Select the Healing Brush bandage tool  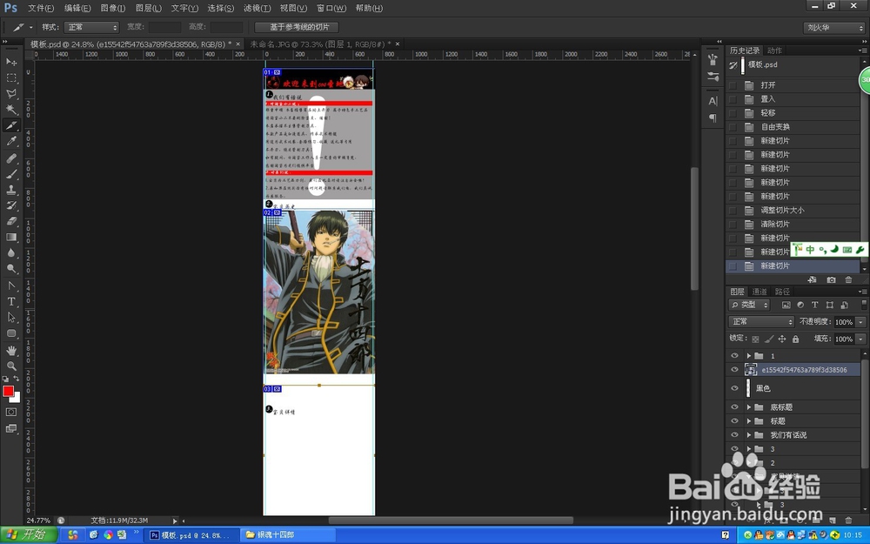(11, 158)
